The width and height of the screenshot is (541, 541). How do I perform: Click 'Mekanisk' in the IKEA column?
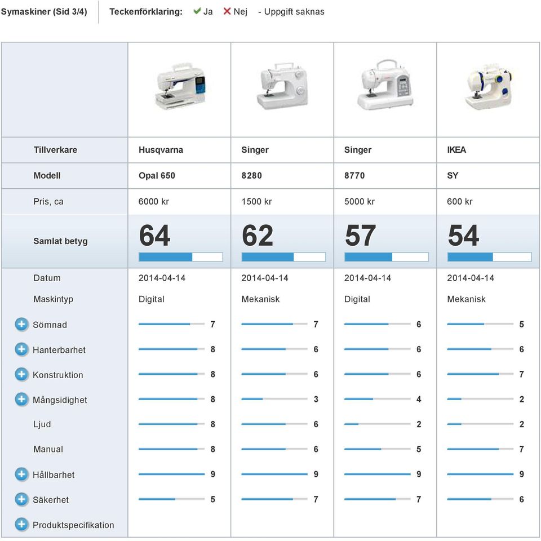tap(466, 299)
